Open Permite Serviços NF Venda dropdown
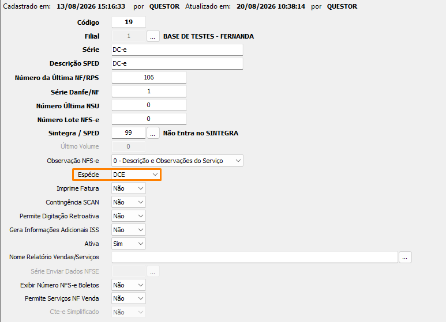446x322 pixels. pyautogui.click(x=129, y=298)
